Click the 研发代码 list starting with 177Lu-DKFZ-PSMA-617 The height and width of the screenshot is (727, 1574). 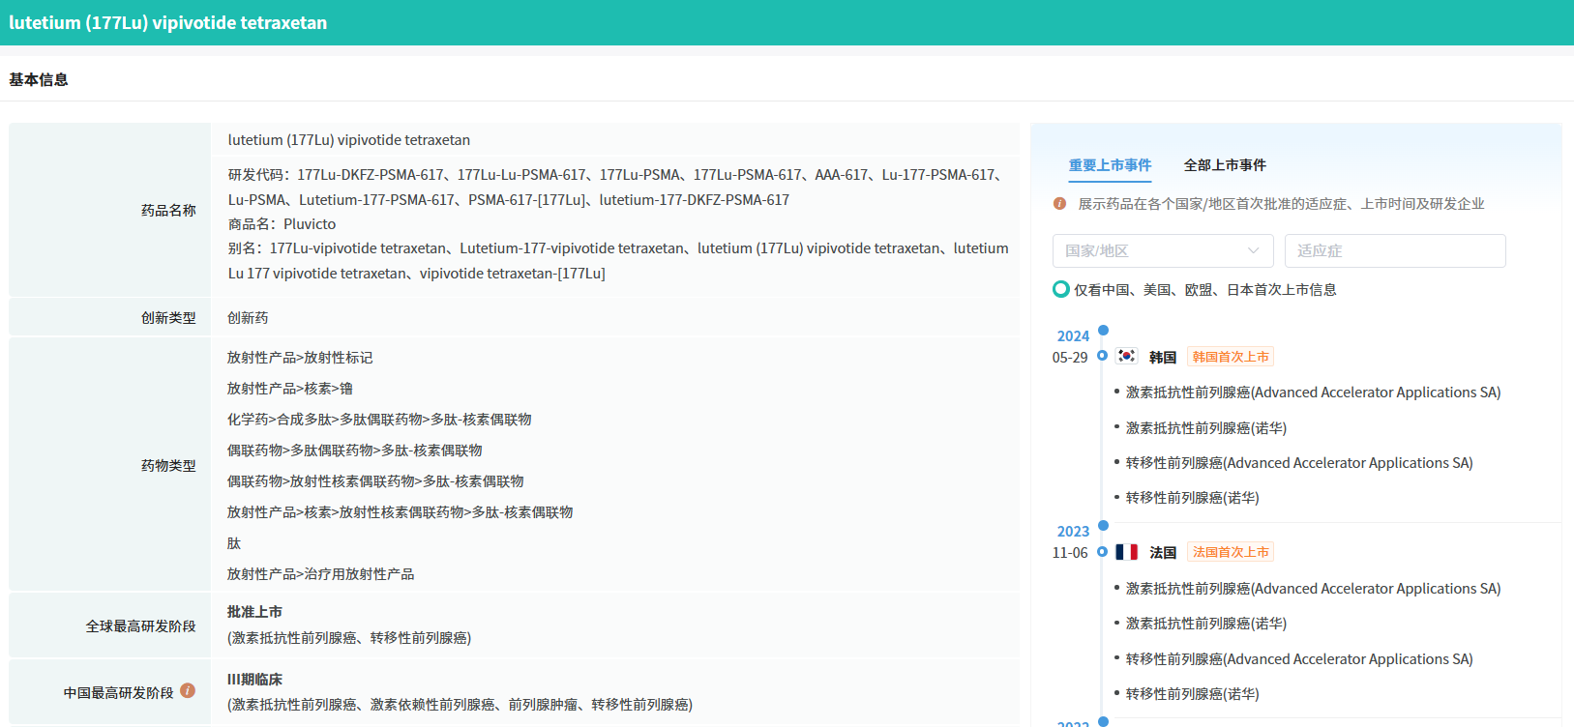[619, 188]
